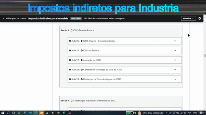Expand Aula 25 ICMS Próprio chevron

(175, 41)
